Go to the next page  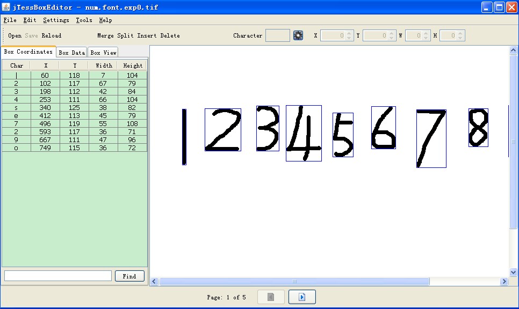301,297
